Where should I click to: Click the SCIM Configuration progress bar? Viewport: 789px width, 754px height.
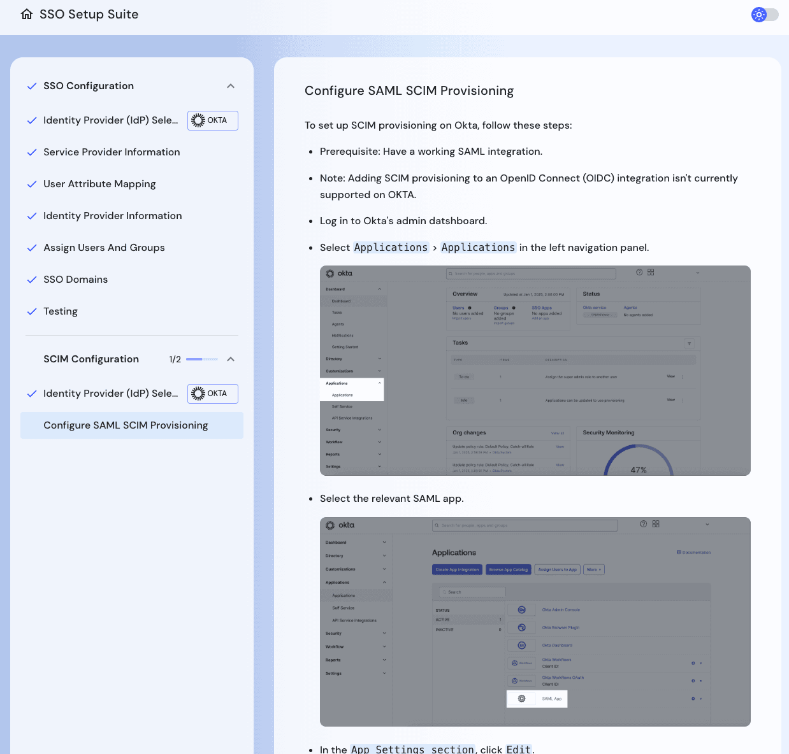tap(201, 359)
